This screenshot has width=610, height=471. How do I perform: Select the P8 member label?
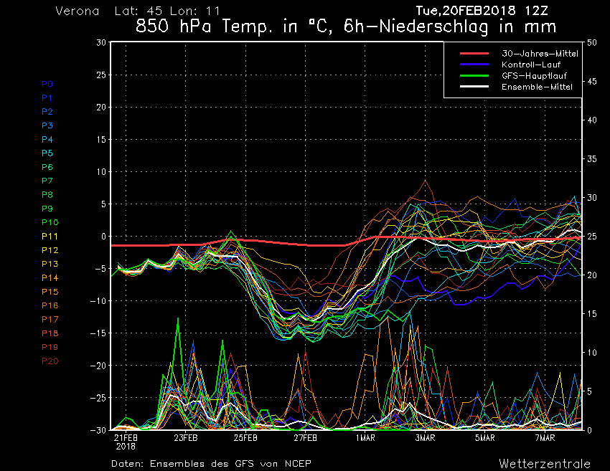pyautogui.click(x=47, y=195)
